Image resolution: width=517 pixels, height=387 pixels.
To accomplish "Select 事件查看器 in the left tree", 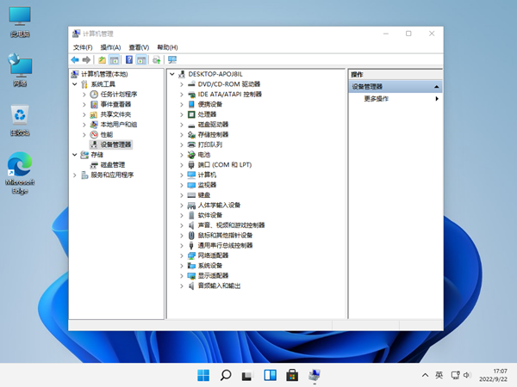I will pos(115,104).
